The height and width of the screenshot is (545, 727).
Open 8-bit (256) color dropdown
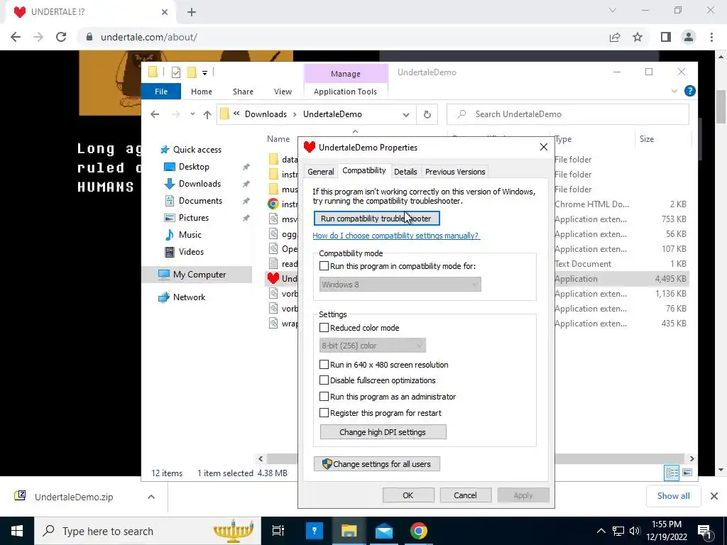[x=372, y=346]
